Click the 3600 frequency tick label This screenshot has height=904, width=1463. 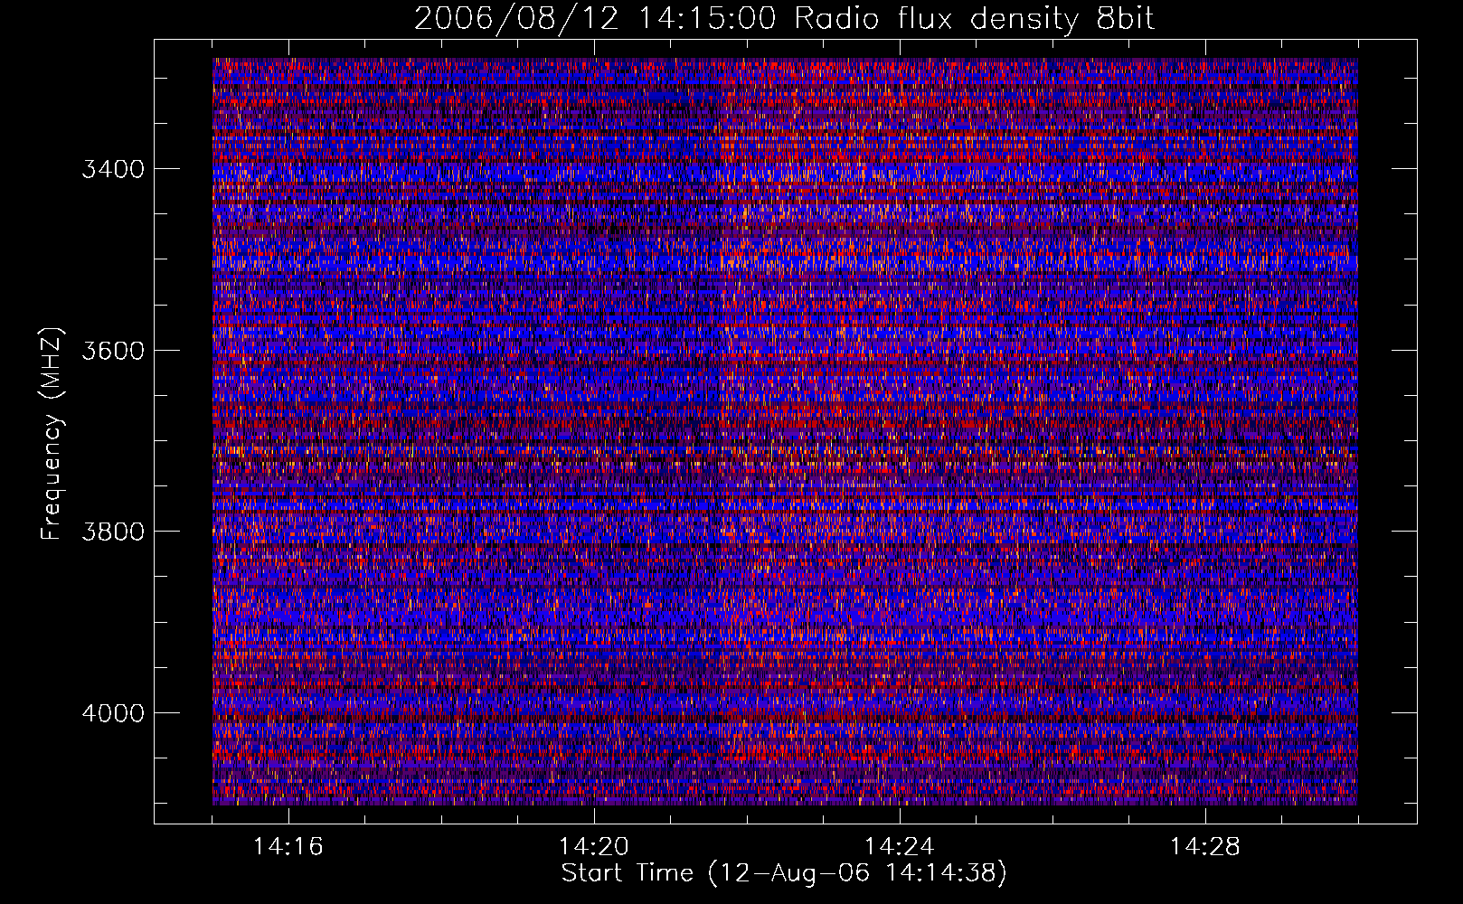pos(113,351)
